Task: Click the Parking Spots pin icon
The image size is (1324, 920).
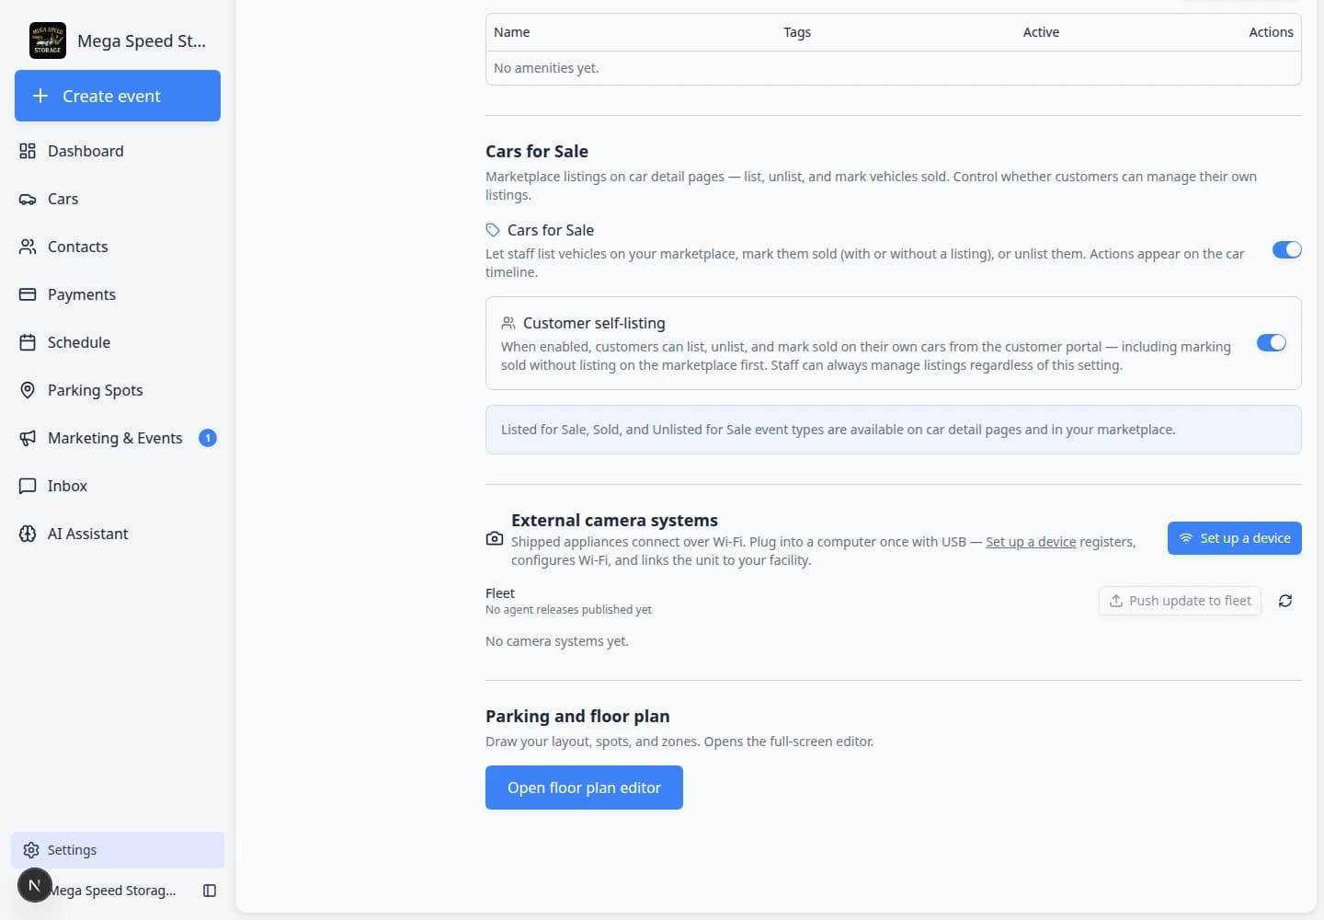Action: [x=28, y=390]
